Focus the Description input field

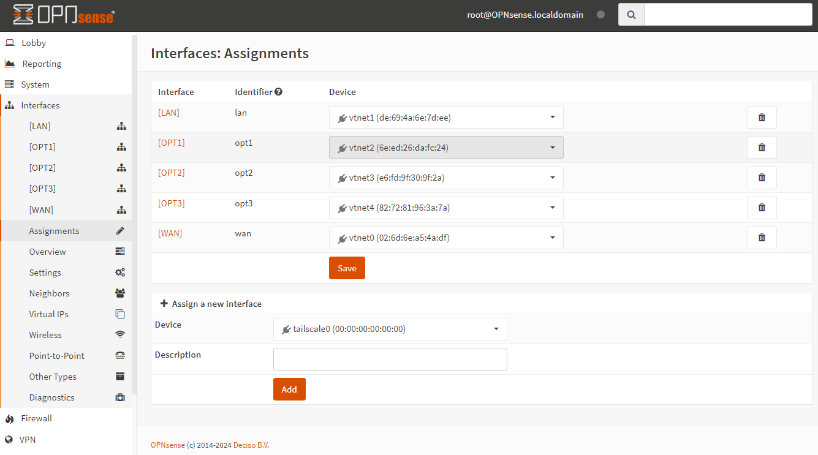click(390, 359)
